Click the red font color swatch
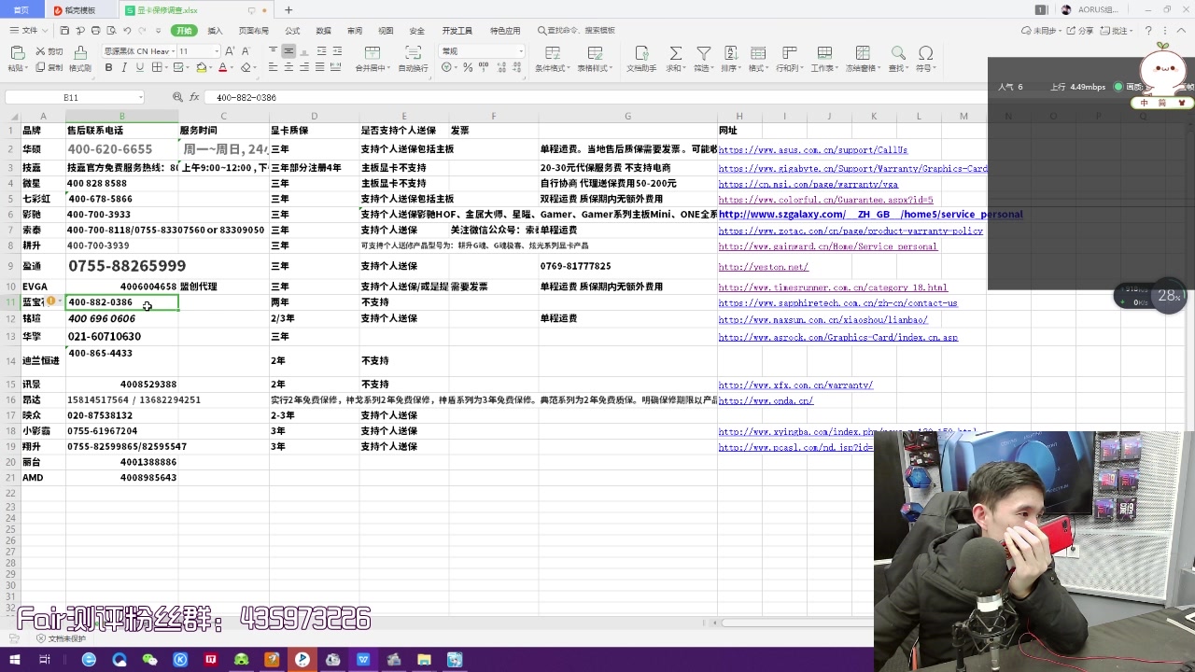This screenshot has height=672, width=1195. [x=223, y=67]
